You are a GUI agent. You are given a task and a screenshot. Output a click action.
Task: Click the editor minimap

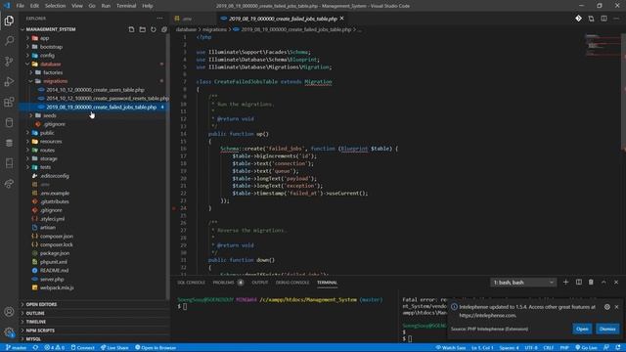603,46
